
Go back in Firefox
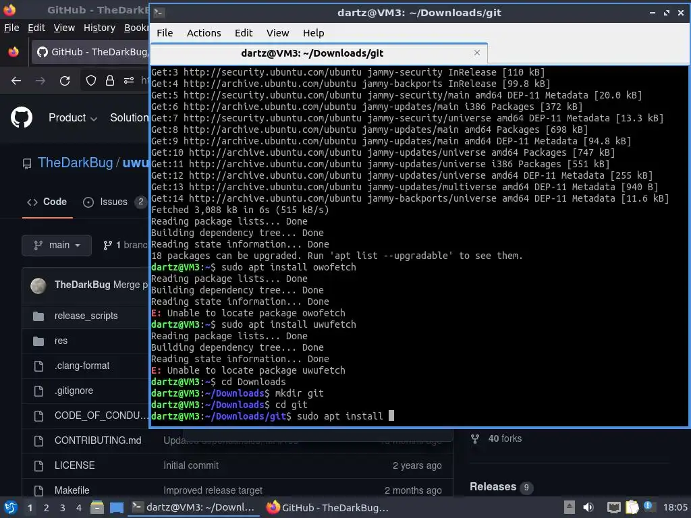[16, 81]
